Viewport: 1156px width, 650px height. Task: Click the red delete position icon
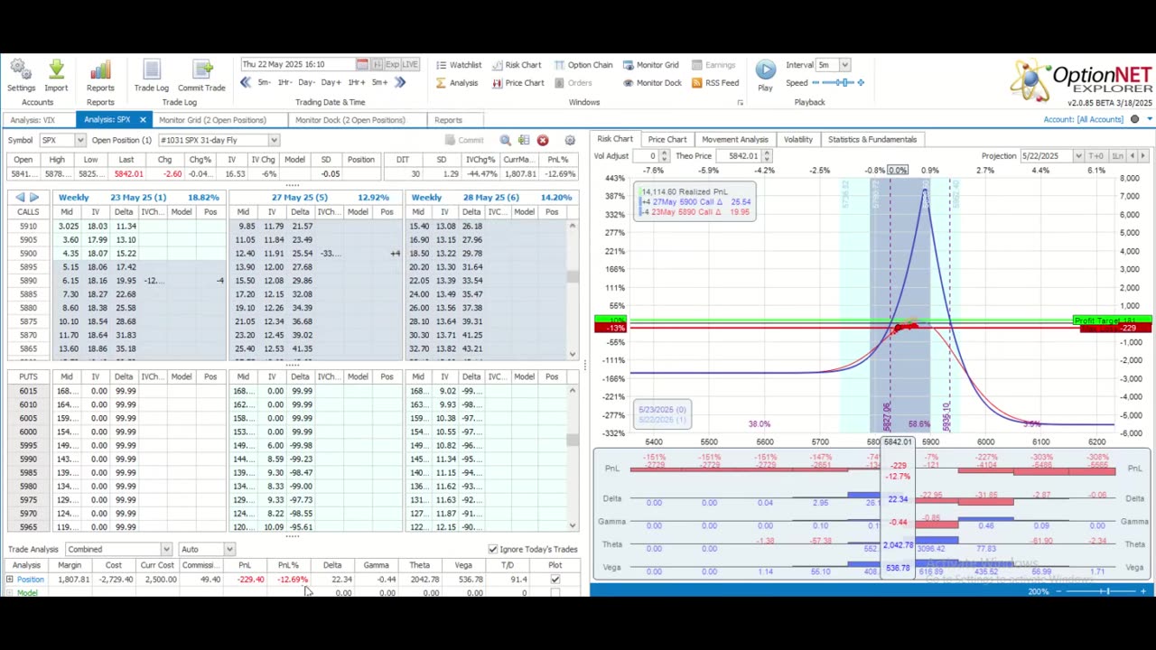543,140
